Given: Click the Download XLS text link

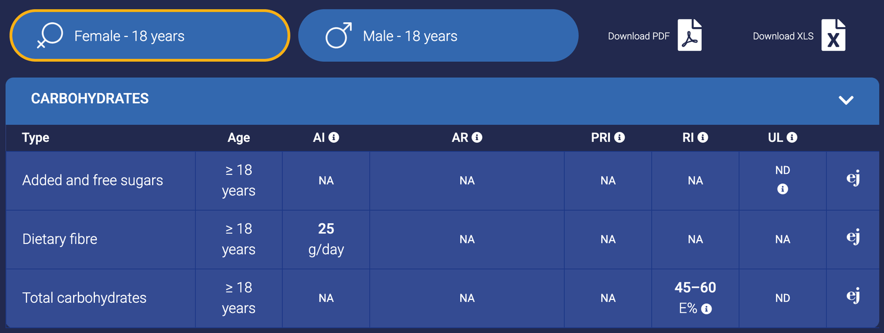Looking at the screenshot, I should pyautogui.click(x=783, y=36).
